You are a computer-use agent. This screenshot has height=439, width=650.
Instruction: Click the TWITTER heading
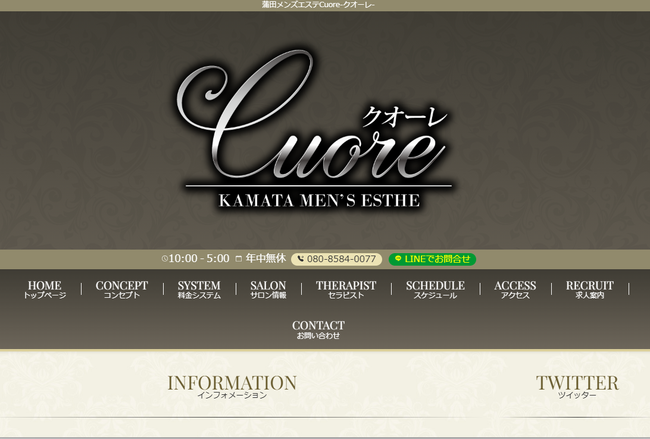click(577, 383)
